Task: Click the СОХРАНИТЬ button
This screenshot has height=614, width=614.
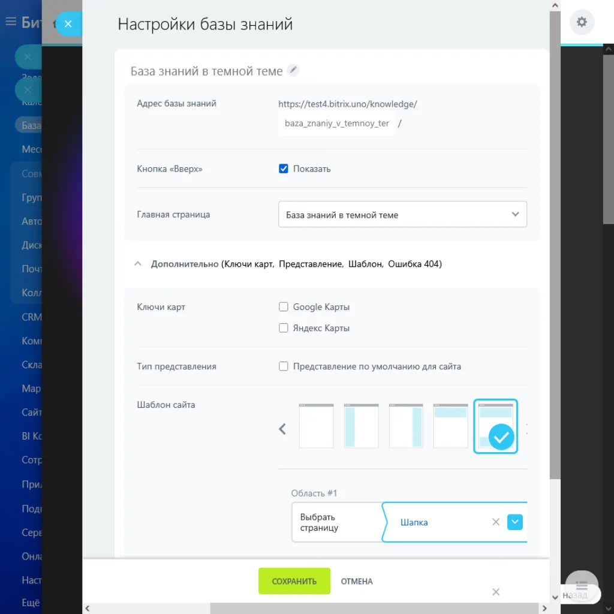Action: [294, 581]
